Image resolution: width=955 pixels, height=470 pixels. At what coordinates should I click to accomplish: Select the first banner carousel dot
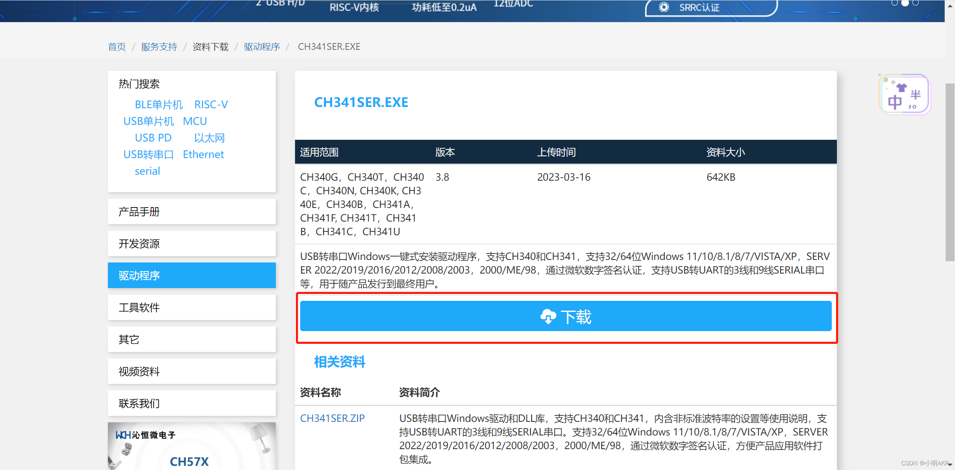[894, 3]
